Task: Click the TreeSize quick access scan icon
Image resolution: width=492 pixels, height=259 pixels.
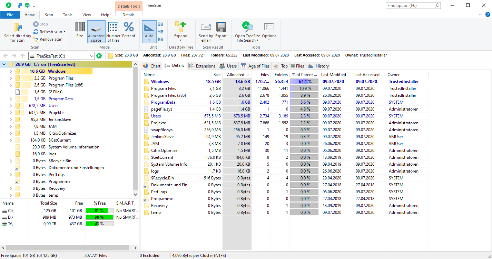Action: [x=27, y=6]
